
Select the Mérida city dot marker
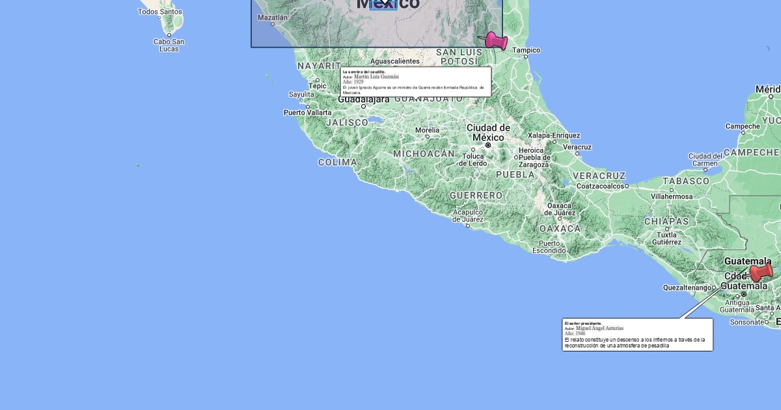pyautogui.click(x=771, y=96)
